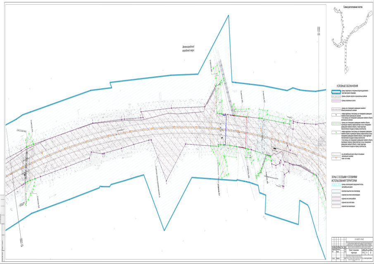
Task: Click the last empty box in the zones legend
Action: tap(334, 206)
